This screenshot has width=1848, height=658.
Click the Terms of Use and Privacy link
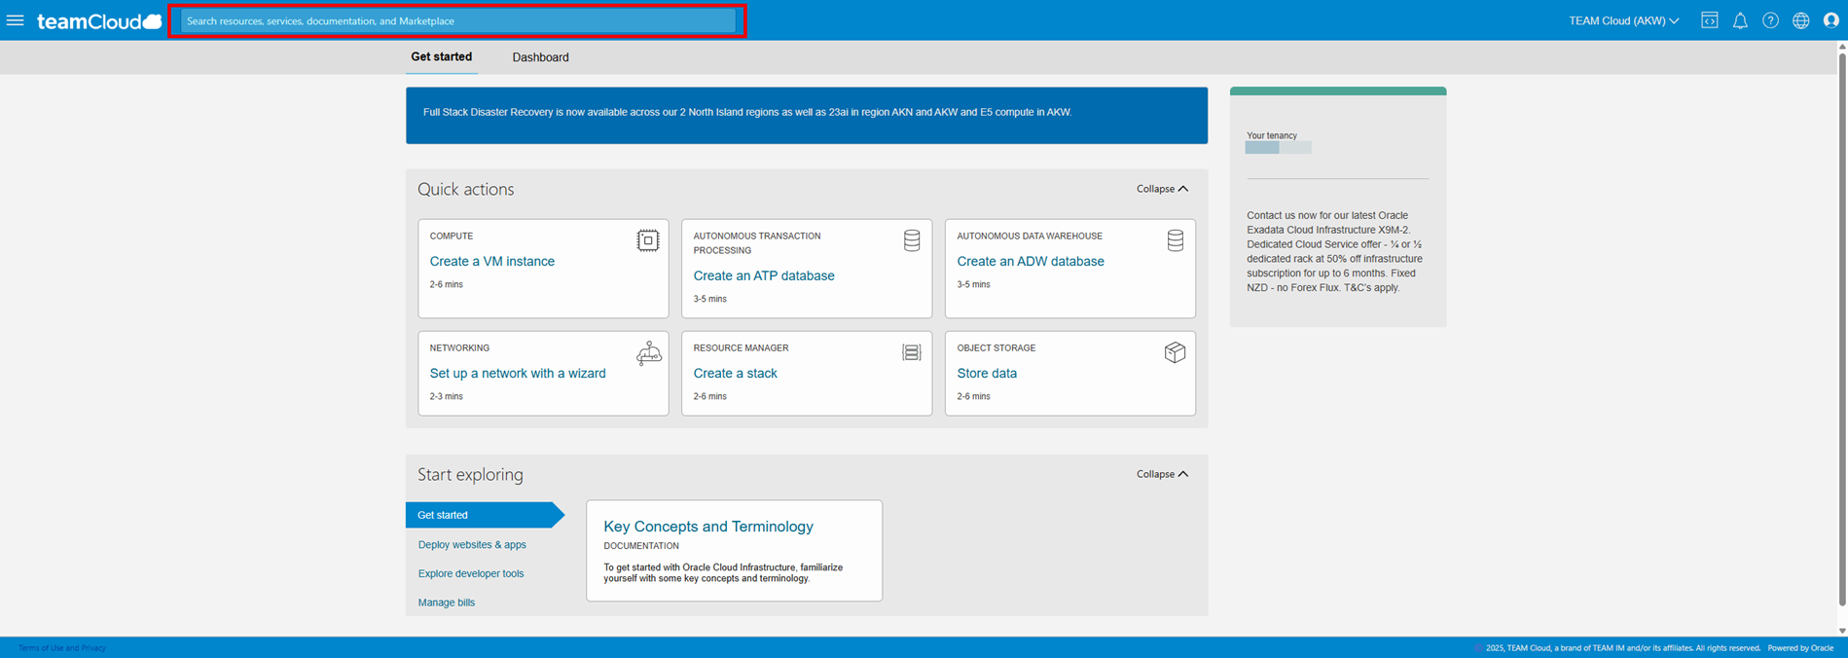[62, 648]
